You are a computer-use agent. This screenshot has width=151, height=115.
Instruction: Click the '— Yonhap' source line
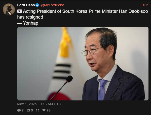coord(28,23)
